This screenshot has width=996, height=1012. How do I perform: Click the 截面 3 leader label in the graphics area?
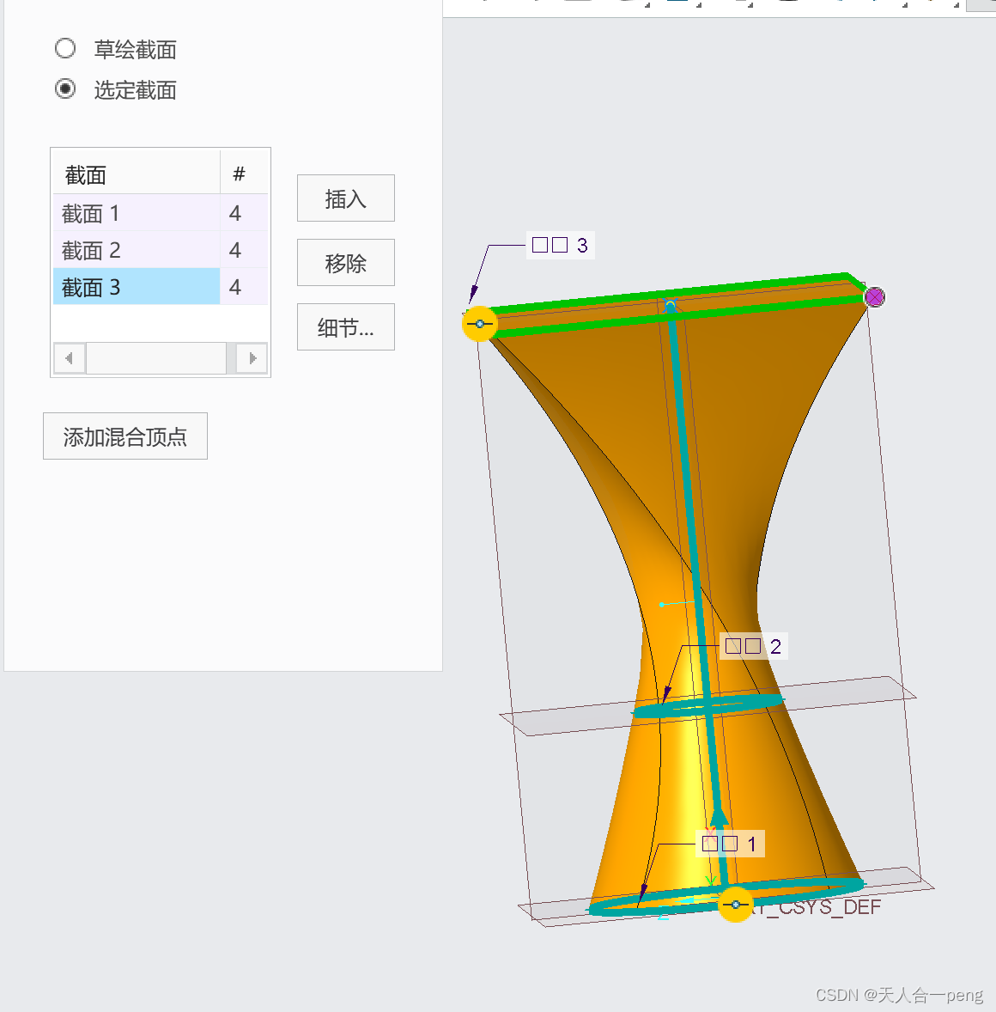(x=560, y=245)
